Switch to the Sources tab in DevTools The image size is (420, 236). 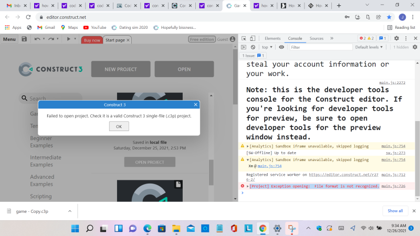pos(317,38)
